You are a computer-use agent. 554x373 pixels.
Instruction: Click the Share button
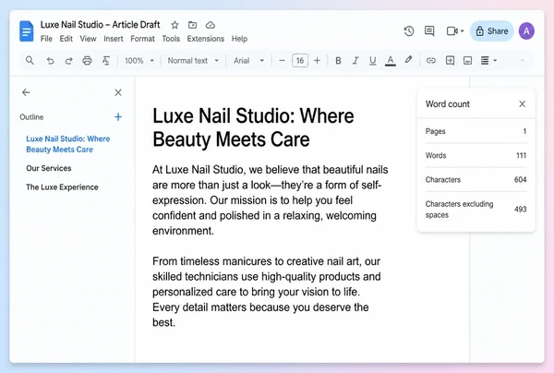click(x=491, y=31)
